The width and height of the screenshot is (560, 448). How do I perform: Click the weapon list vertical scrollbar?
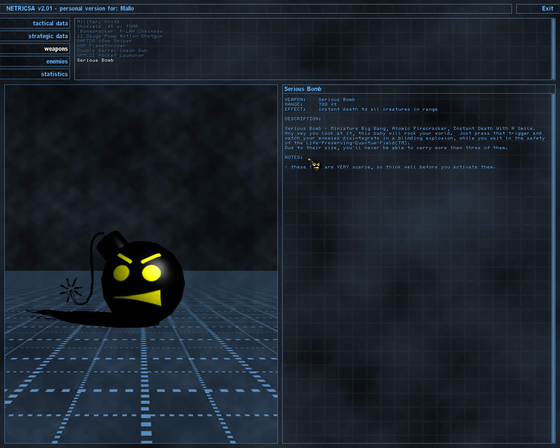click(553, 48)
